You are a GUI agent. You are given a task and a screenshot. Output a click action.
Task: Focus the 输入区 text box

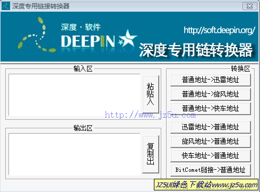click(x=74, y=95)
